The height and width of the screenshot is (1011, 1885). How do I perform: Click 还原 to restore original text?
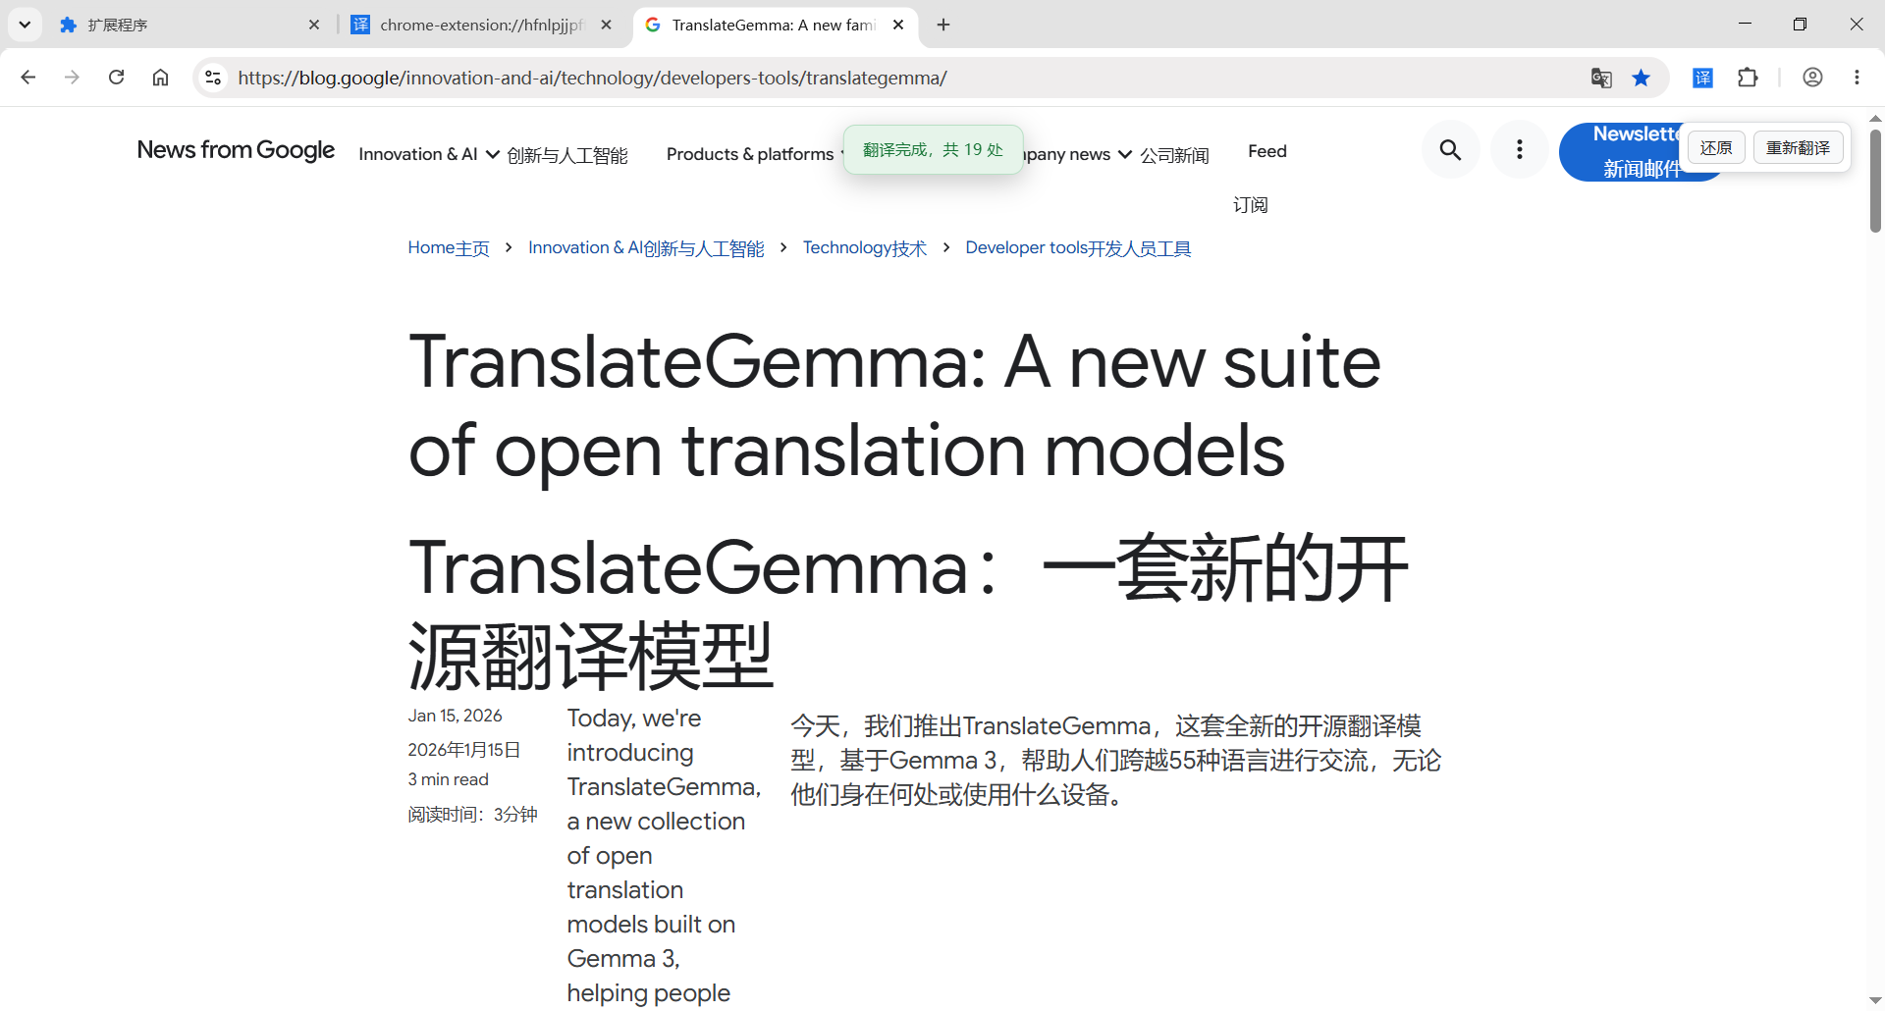[1716, 147]
